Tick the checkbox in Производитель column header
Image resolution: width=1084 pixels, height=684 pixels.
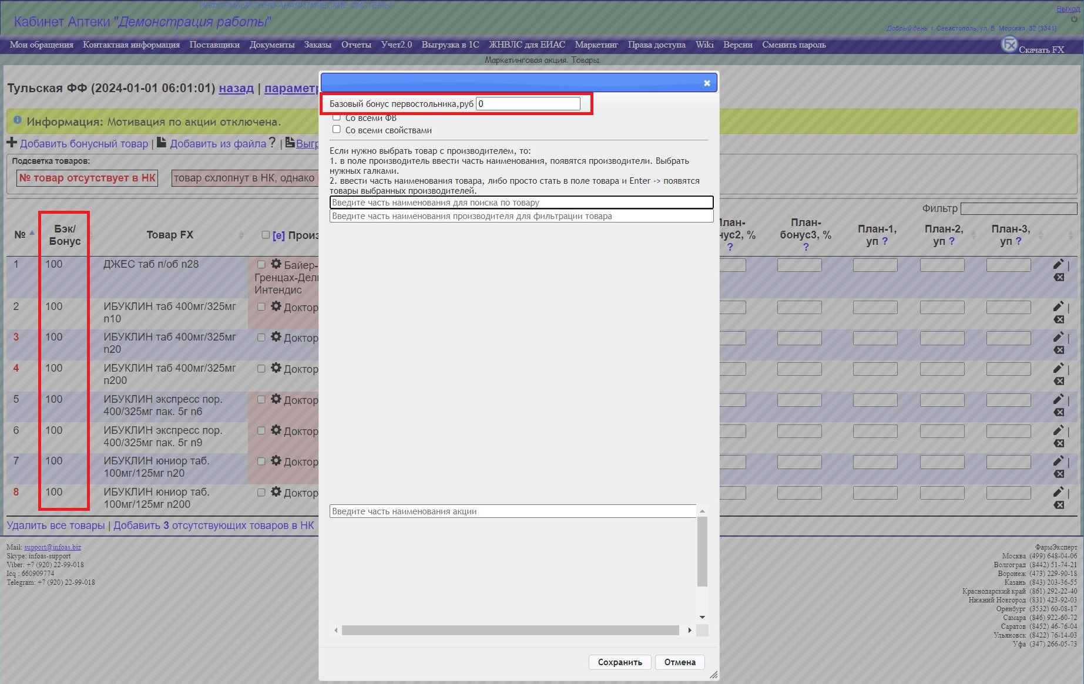(266, 235)
